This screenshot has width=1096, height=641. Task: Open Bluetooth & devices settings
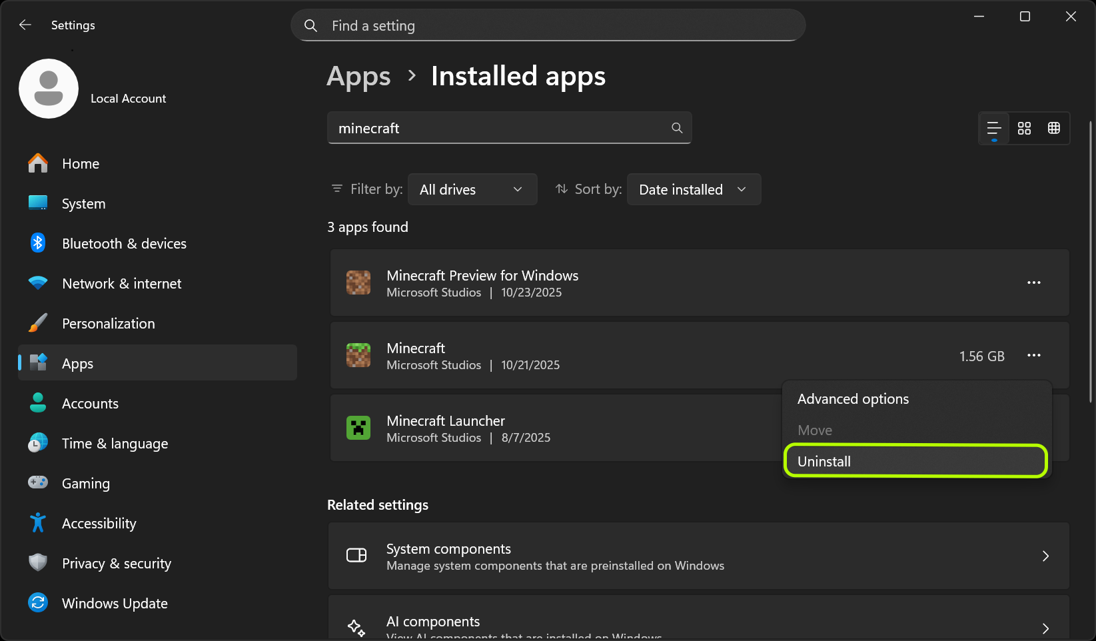pyautogui.click(x=124, y=243)
